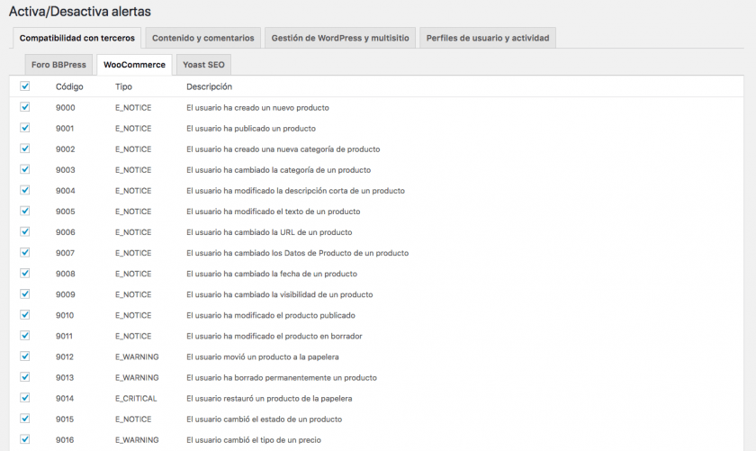Image resolution: width=756 pixels, height=451 pixels.
Task: Open the Yoast SEO sub-tab
Action: [204, 65]
